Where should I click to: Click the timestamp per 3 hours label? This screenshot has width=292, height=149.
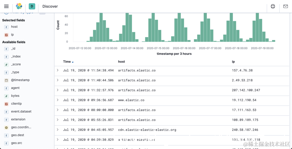point(174,54)
